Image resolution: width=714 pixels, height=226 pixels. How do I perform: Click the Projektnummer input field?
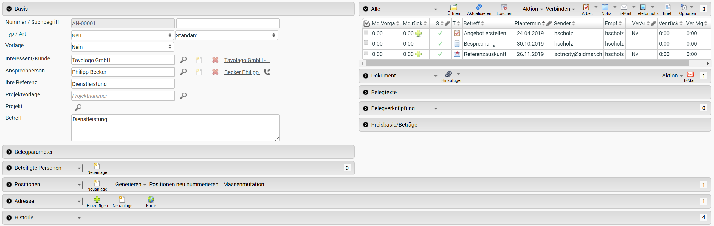tap(123, 96)
